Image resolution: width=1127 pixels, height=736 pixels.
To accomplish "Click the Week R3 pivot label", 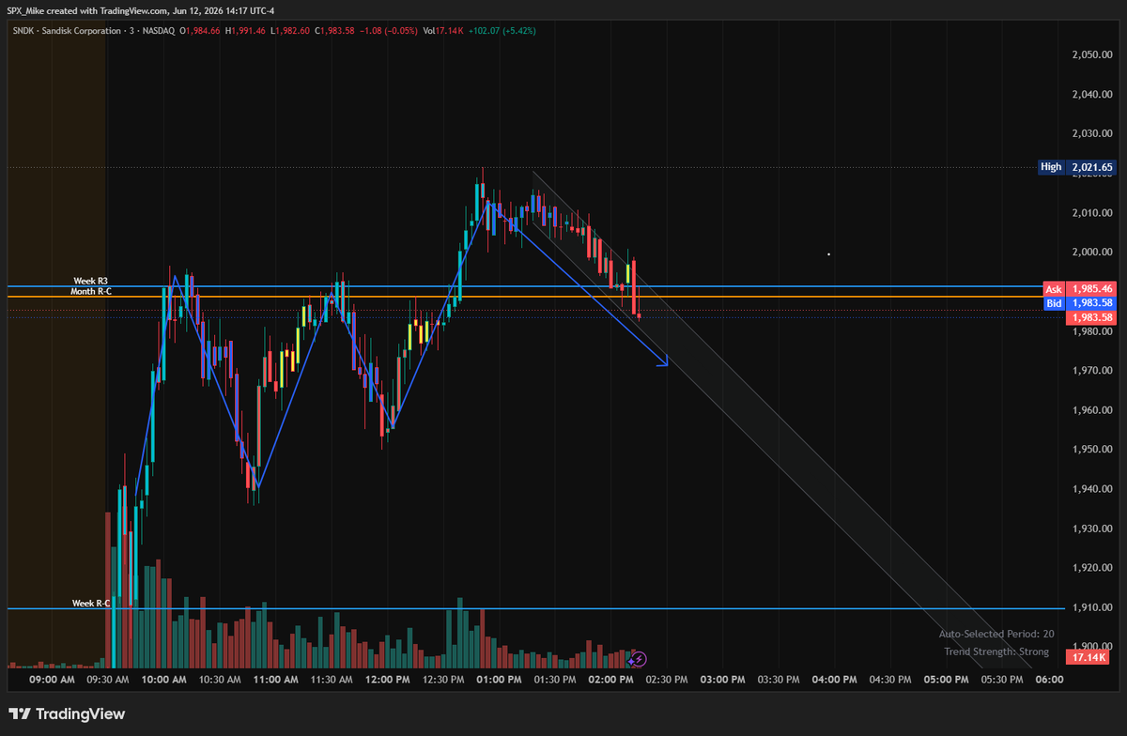I will [x=90, y=281].
